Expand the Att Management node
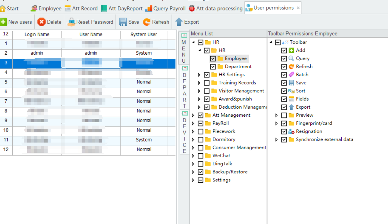The height and width of the screenshot is (224, 388). click(x=193, y=115)
